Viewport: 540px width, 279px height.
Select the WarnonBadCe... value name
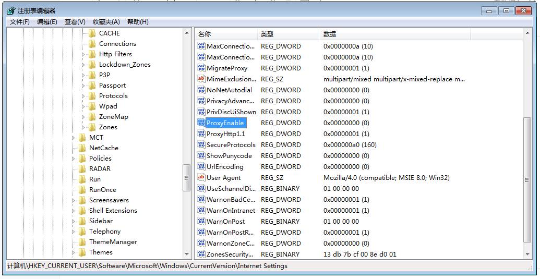click(231, 200)
